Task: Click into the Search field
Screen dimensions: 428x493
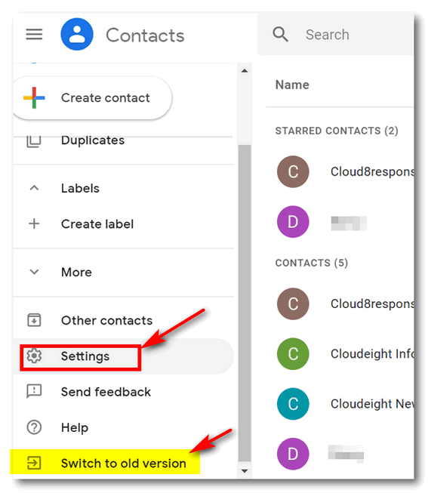Action: (x=359, y=35)
